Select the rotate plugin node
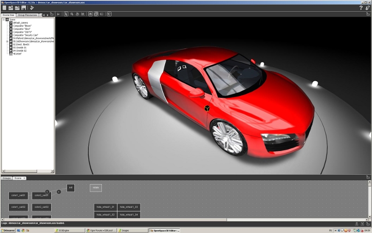Viewport: 372px width, 233px height. click(96, 188)
